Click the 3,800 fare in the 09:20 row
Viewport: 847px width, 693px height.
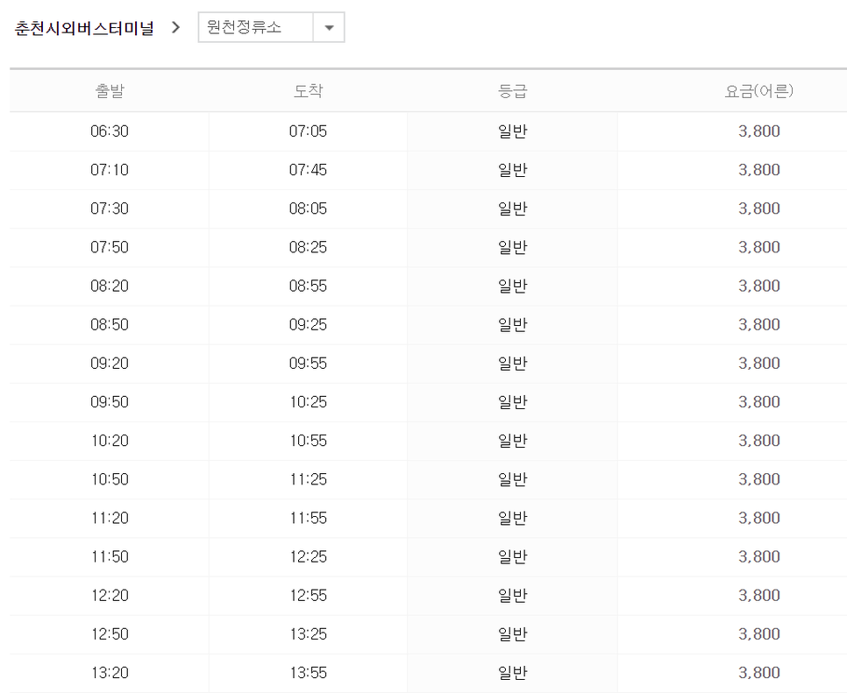coord(759,364)
